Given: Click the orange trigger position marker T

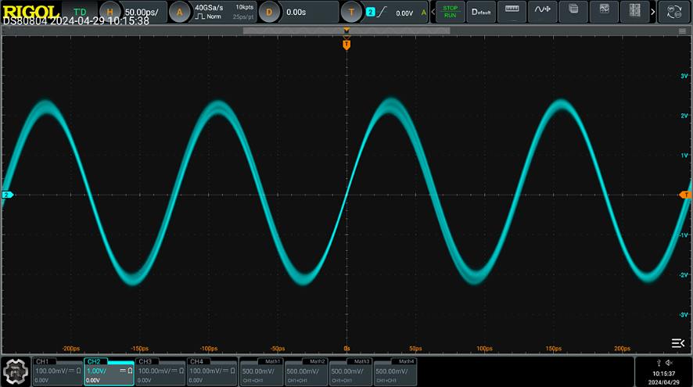Looking at the screenshot, I should tap(346, 45).
